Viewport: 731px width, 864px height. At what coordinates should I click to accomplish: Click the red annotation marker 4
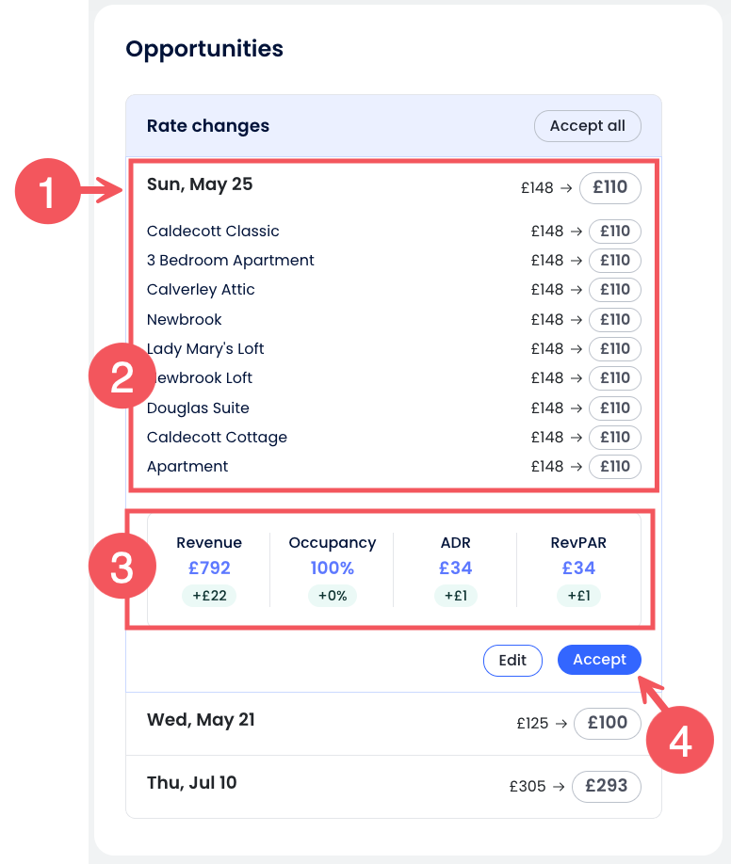(x=680, y=741)
